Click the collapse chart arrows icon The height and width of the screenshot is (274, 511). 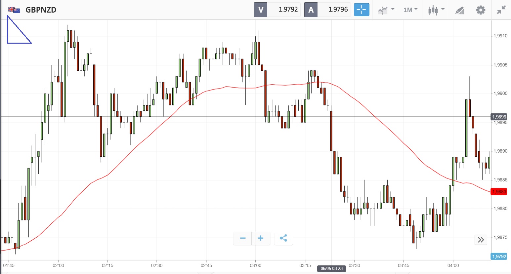click(x=501, y=10)
